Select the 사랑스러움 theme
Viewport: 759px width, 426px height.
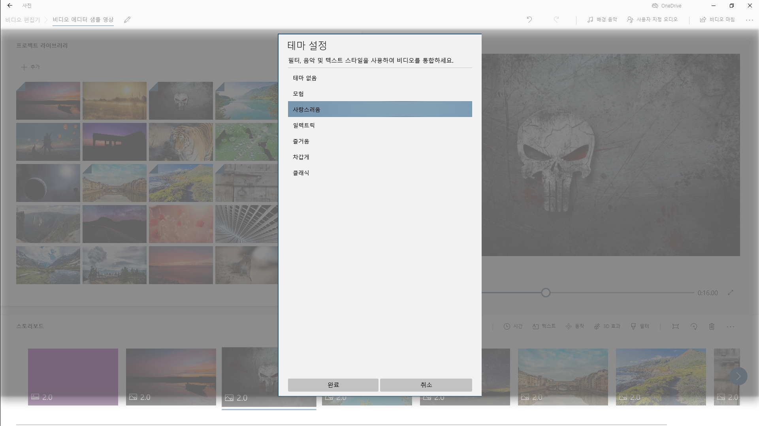coord(380,109)
